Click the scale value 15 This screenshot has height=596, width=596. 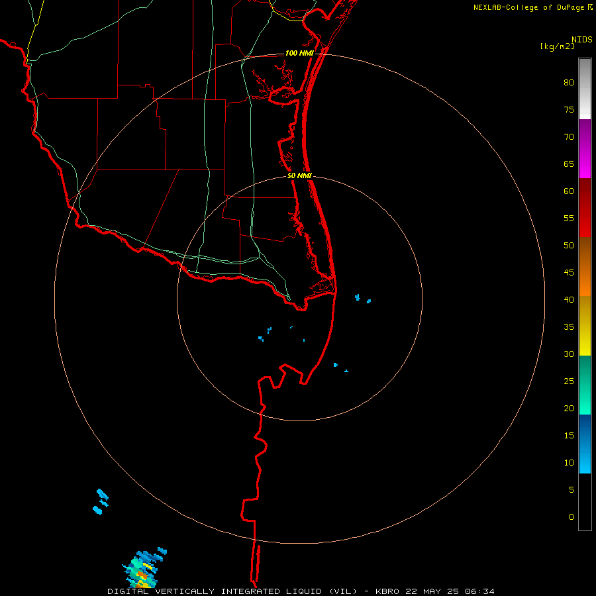click(569, 436)
